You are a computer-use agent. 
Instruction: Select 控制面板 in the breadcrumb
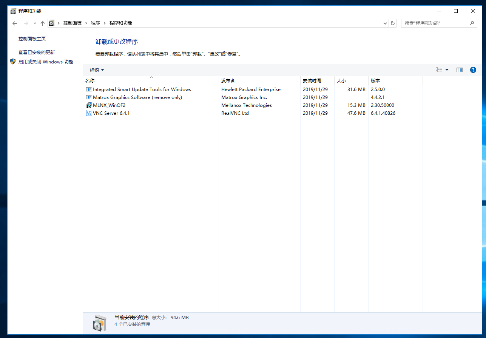tap(73, 23)
